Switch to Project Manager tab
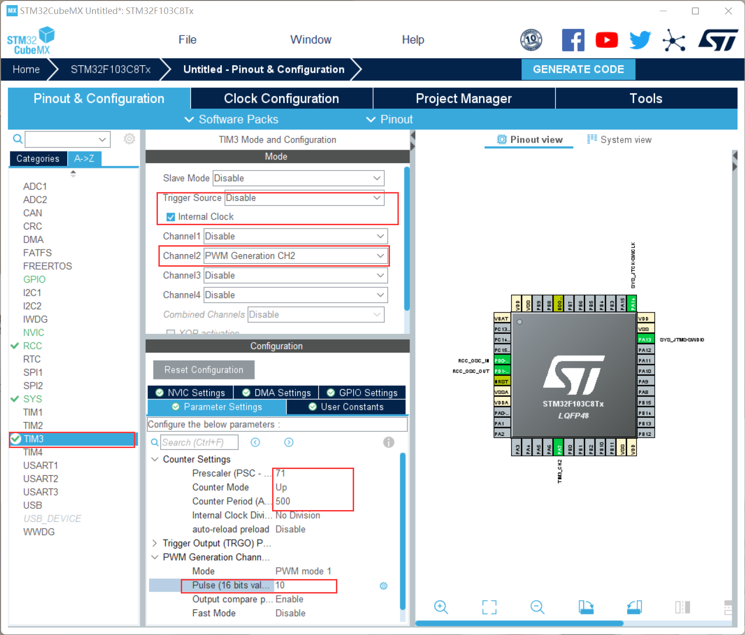The image size is (745, 635). [464, 98]
